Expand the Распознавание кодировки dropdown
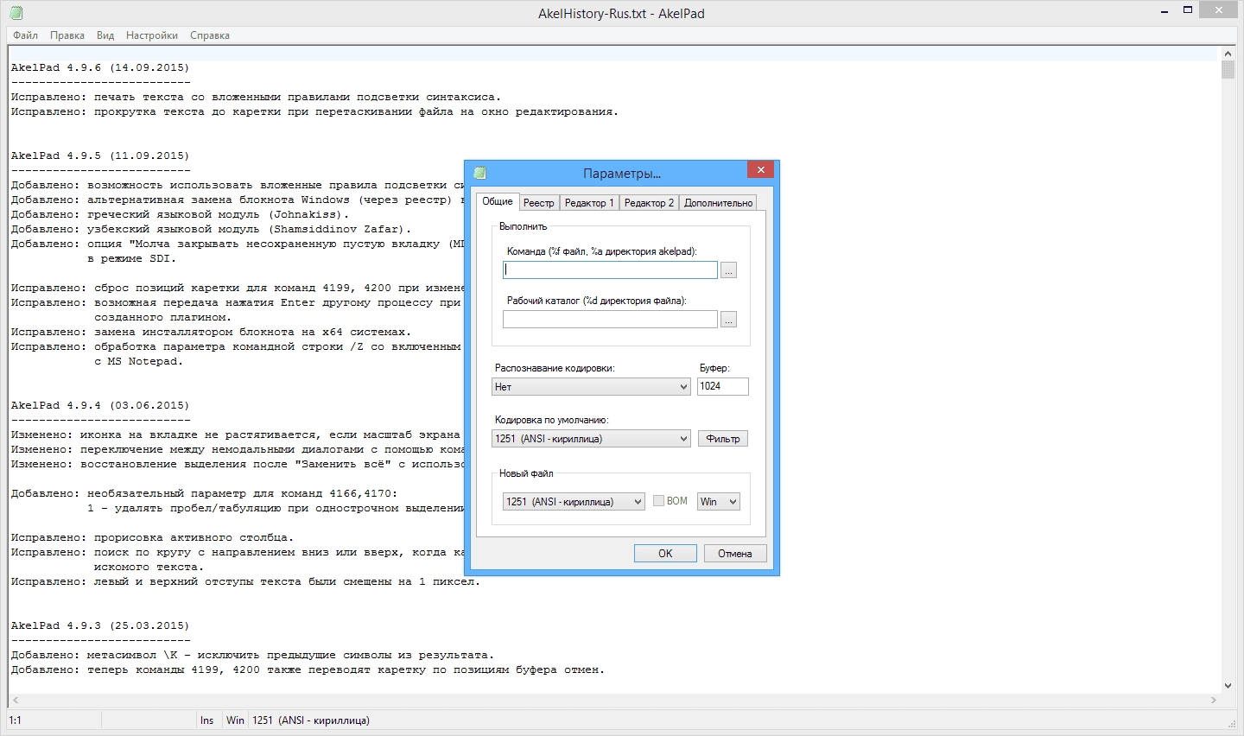Image resolution: width=1244 pixels, height=736 pixels. 591,387
